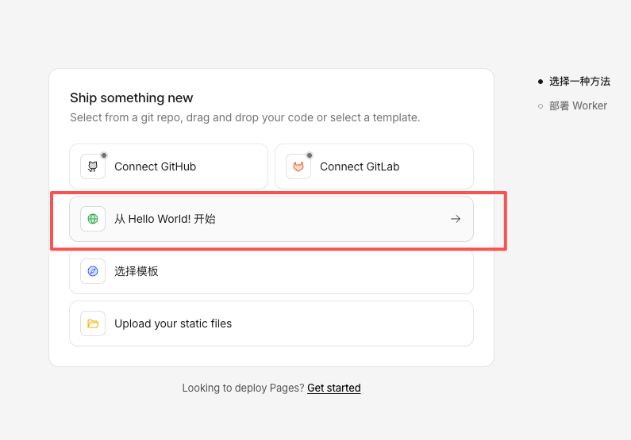Choose the 从 Hello World! 开始 option
The width and height of the screenshot is (631, 440).
165,219
